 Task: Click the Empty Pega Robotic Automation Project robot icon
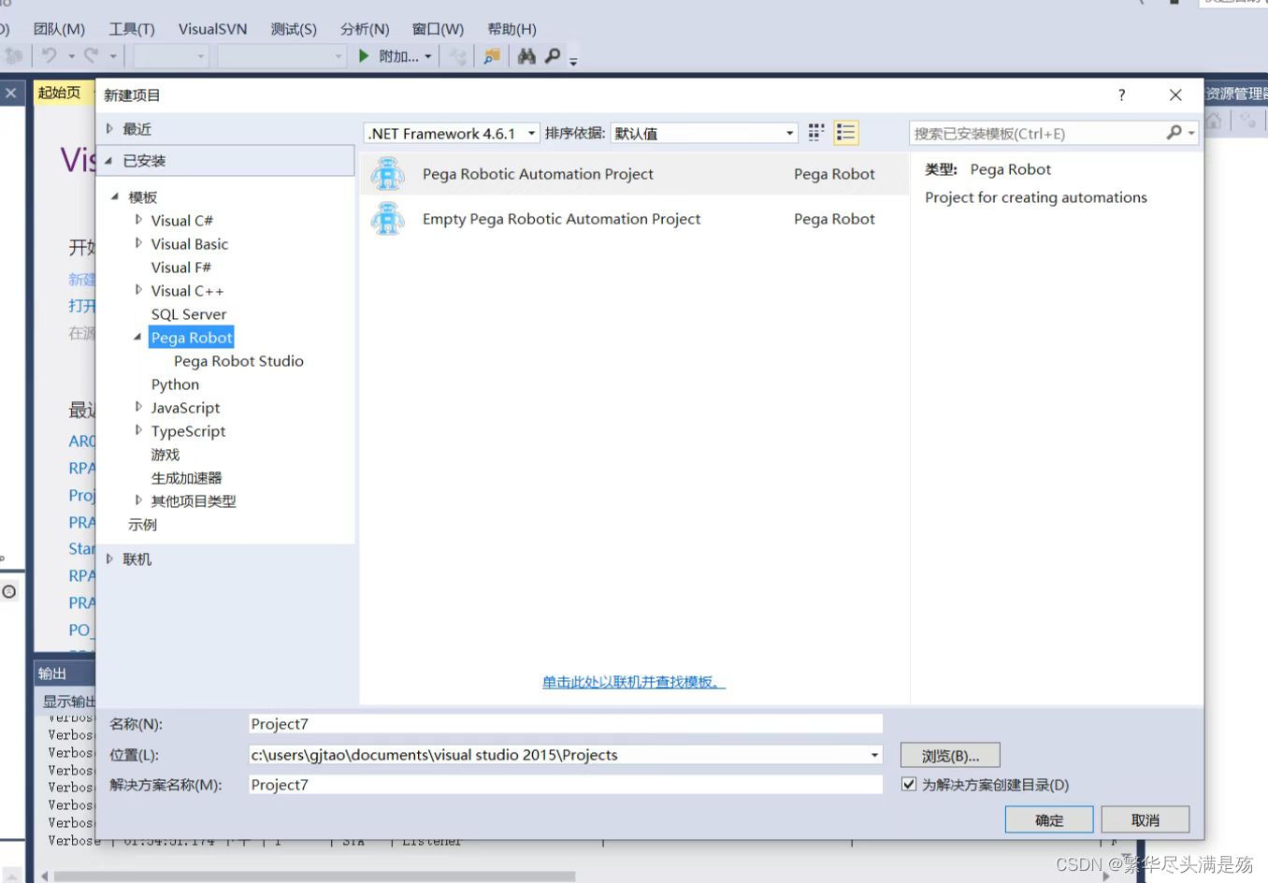(x=387, y=219)
